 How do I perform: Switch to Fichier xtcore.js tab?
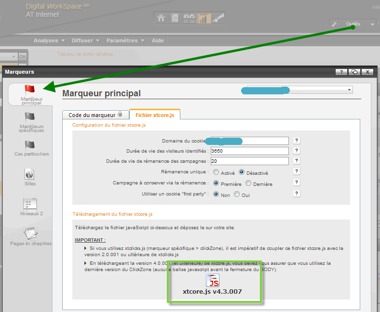[155, 115]
